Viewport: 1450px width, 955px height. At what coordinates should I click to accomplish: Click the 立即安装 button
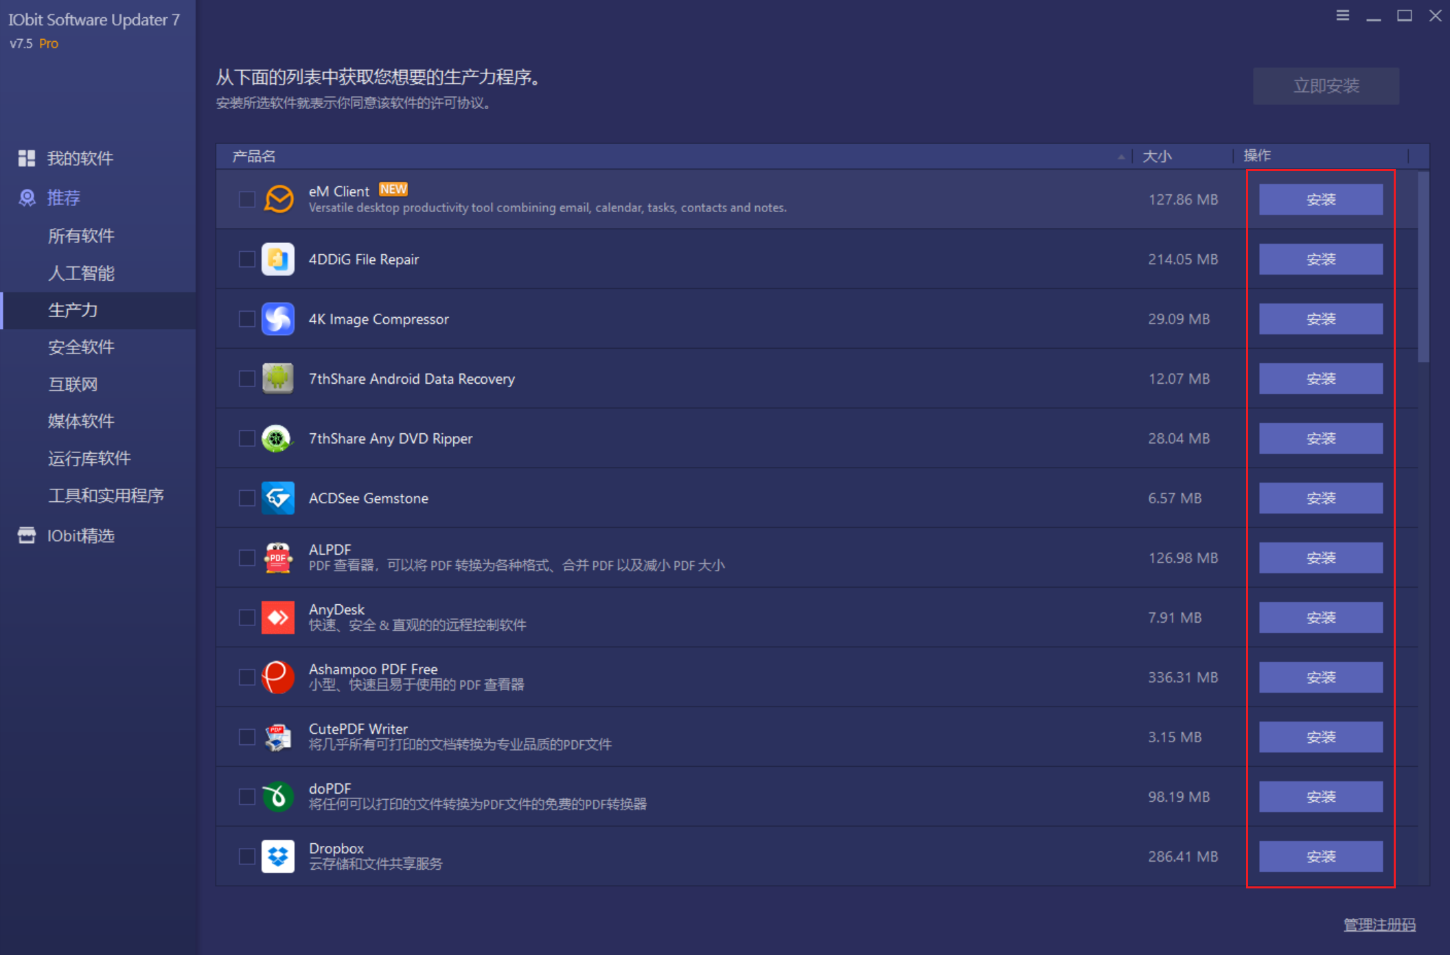click(x=1326, y=86)
